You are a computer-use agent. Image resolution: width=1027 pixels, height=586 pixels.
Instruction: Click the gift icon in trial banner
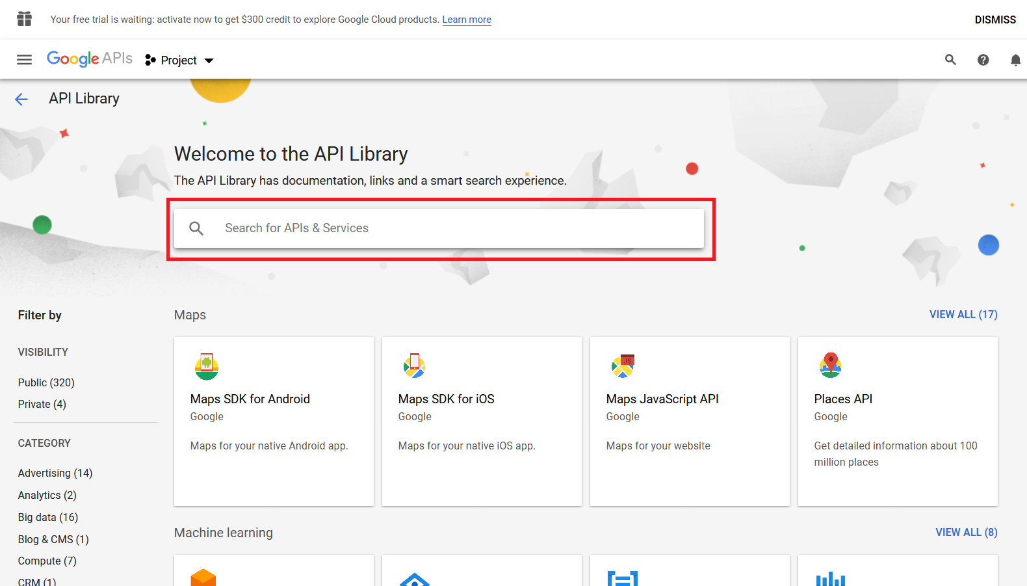click(24, 19)
